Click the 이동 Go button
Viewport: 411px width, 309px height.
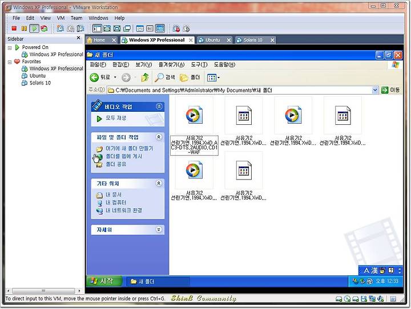pyautogui.click(x=390, y=90)
